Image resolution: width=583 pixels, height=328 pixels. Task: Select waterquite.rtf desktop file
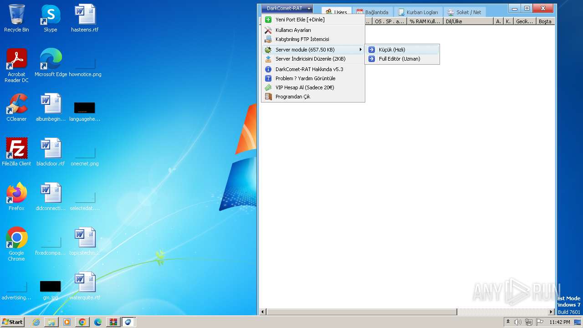[85, 286]
